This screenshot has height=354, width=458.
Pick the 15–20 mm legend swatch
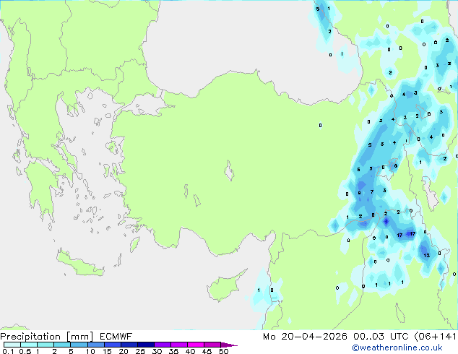pyautogui.click(x=112, y=345)
